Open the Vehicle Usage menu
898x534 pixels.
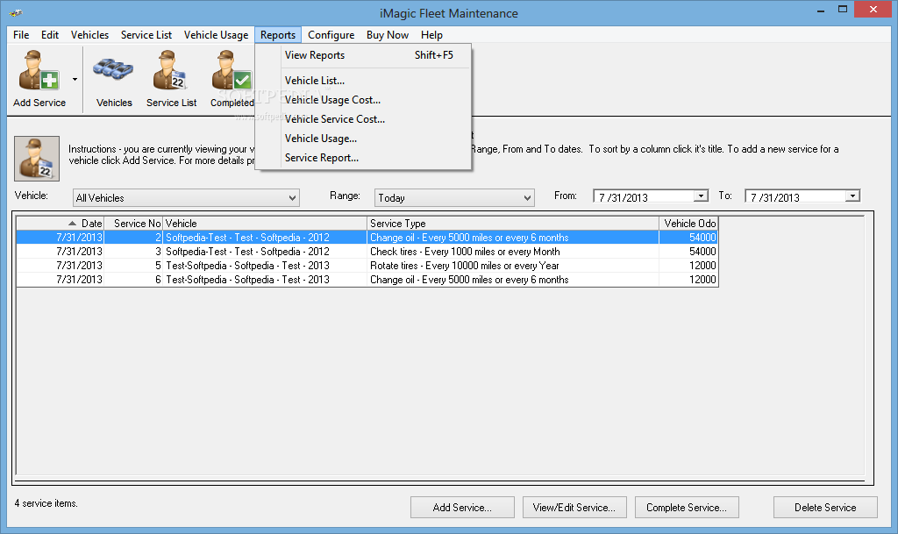click(216, 35)
